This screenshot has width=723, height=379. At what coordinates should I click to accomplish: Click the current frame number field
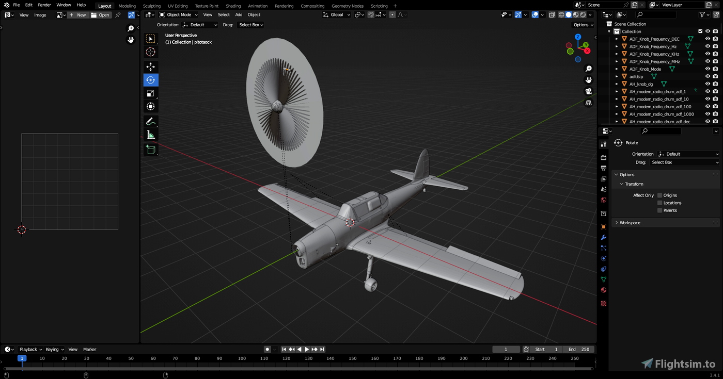(506, 350)
